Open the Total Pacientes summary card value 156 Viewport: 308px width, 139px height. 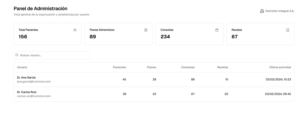(x=23, y=37)
